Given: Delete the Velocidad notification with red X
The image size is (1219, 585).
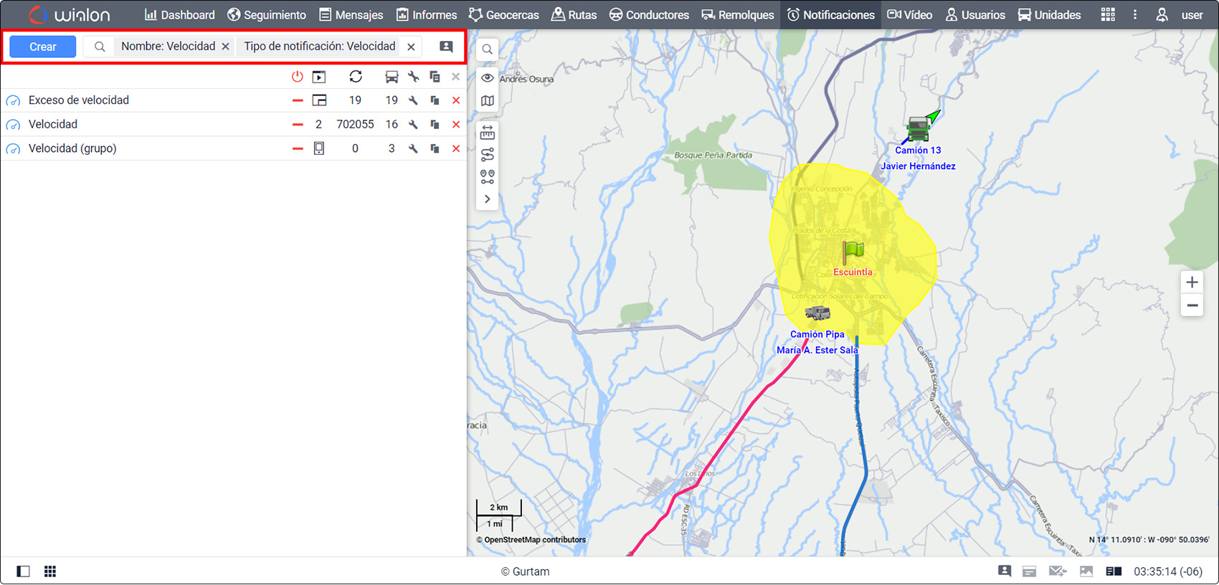Looking at the screenshot, I should coord(456,125).
